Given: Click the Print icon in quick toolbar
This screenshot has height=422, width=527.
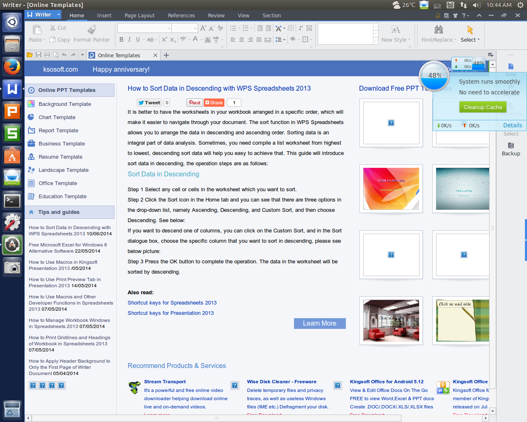Looking at the screenshot, I should pos(47,55).
